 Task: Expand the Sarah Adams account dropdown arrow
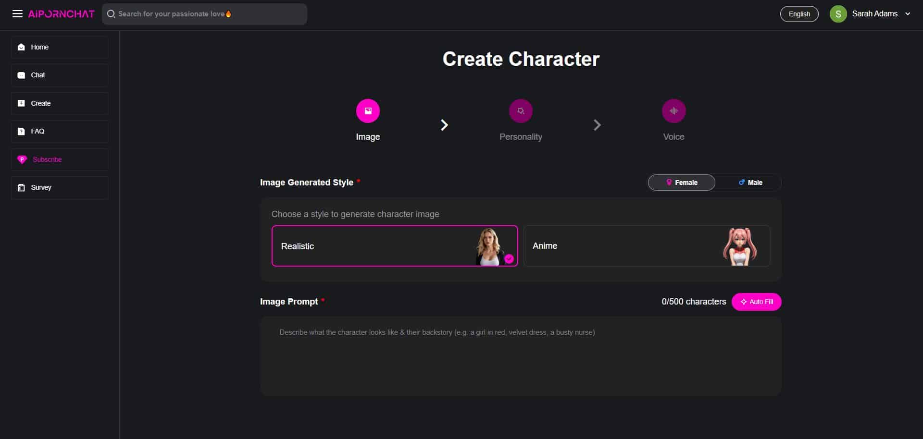coord(908,14)
